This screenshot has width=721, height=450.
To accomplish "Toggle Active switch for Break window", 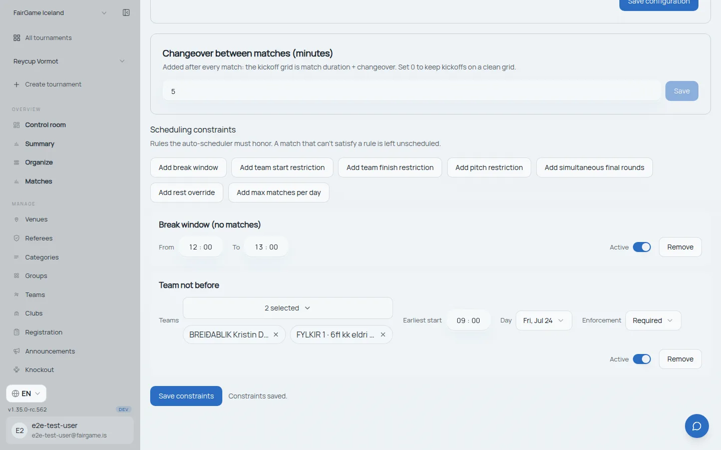I will click(642, 247).
